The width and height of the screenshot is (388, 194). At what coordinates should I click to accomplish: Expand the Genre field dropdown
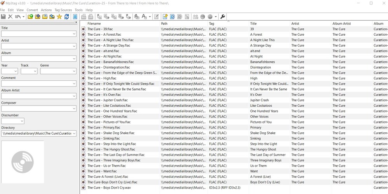tap(74, 71)
